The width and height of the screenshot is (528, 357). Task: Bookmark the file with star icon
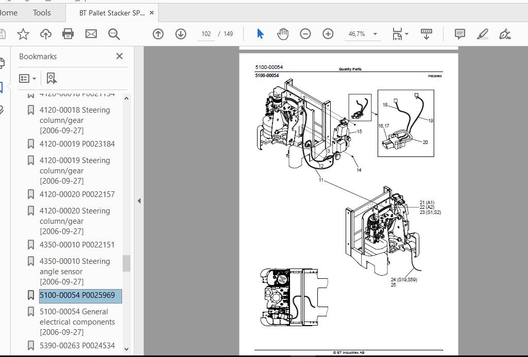(23, 34)
